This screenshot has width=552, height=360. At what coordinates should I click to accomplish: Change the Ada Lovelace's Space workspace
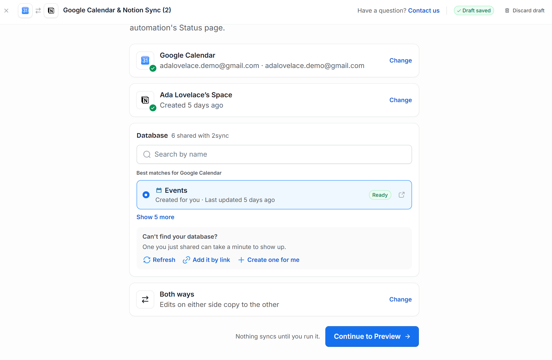point(401,100)
